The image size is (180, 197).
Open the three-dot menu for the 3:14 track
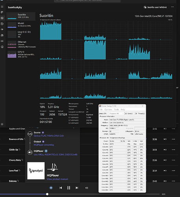[x=173, y=171]
